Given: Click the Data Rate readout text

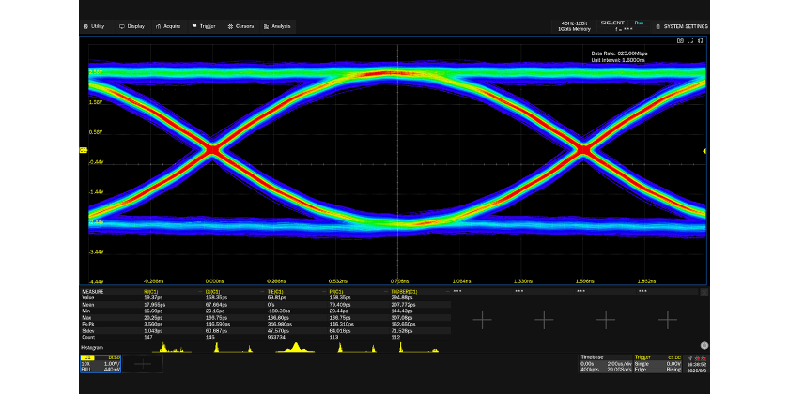Looking at the screenshot, I should coord(619,53).
